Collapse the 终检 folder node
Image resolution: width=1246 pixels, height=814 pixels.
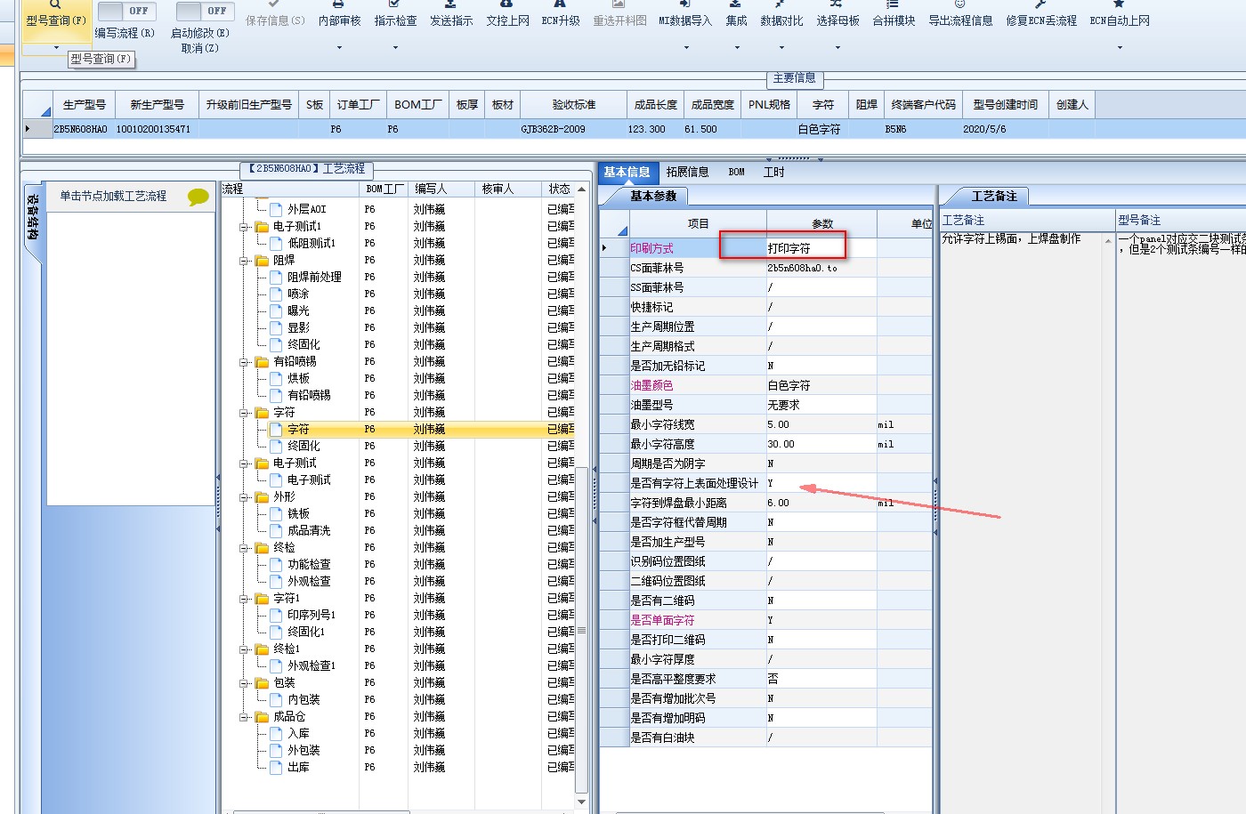(244, 548)
